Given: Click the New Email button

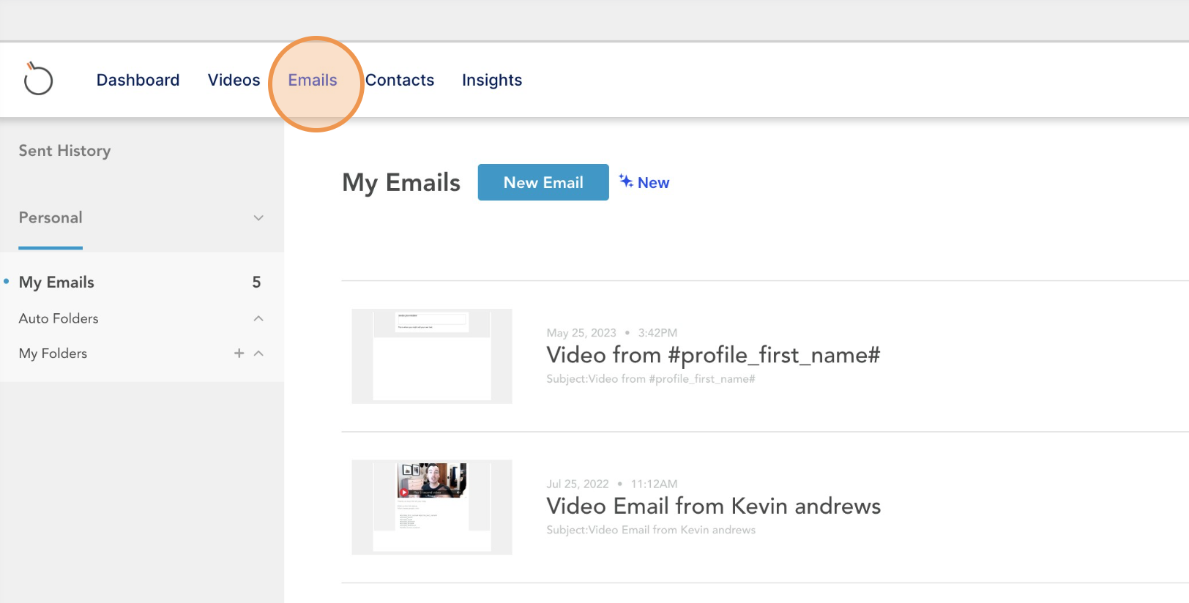Looking at the screenshot, I should coord(543,182).
